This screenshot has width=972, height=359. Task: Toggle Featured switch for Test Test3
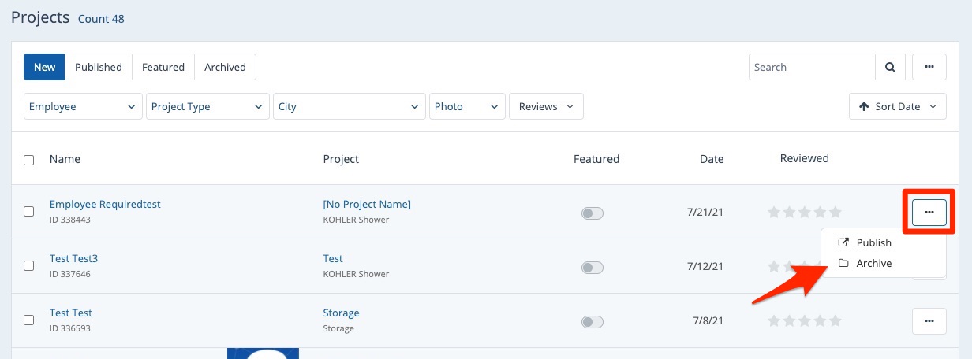592,268
